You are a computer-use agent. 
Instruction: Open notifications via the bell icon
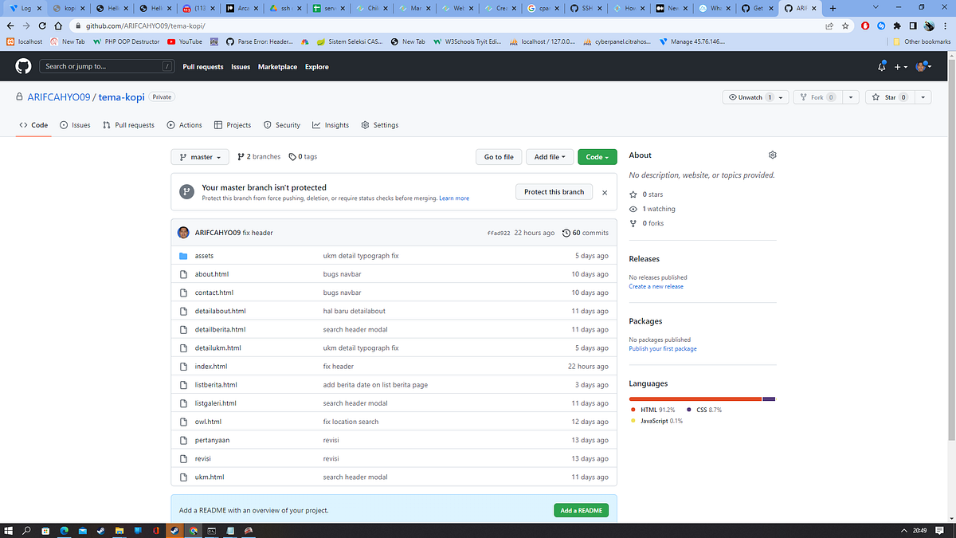[881, 67]
